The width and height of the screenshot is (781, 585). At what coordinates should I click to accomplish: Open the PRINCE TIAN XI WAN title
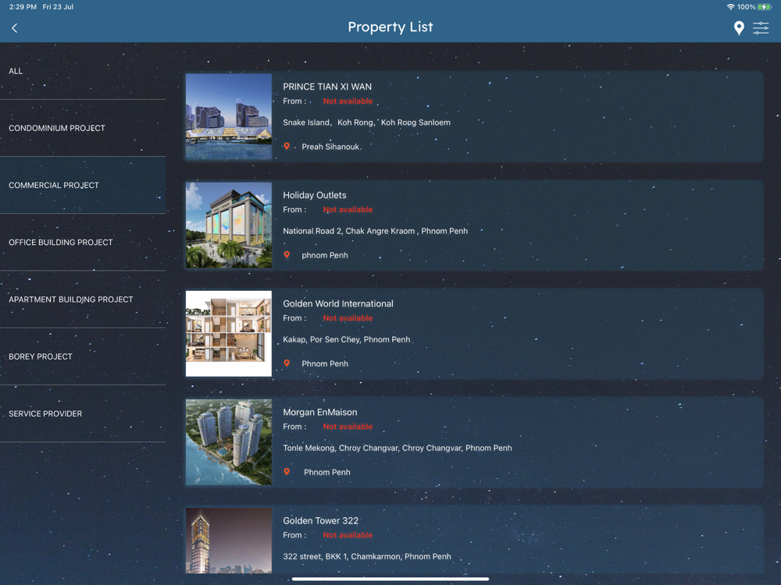[x=327, y=87]
